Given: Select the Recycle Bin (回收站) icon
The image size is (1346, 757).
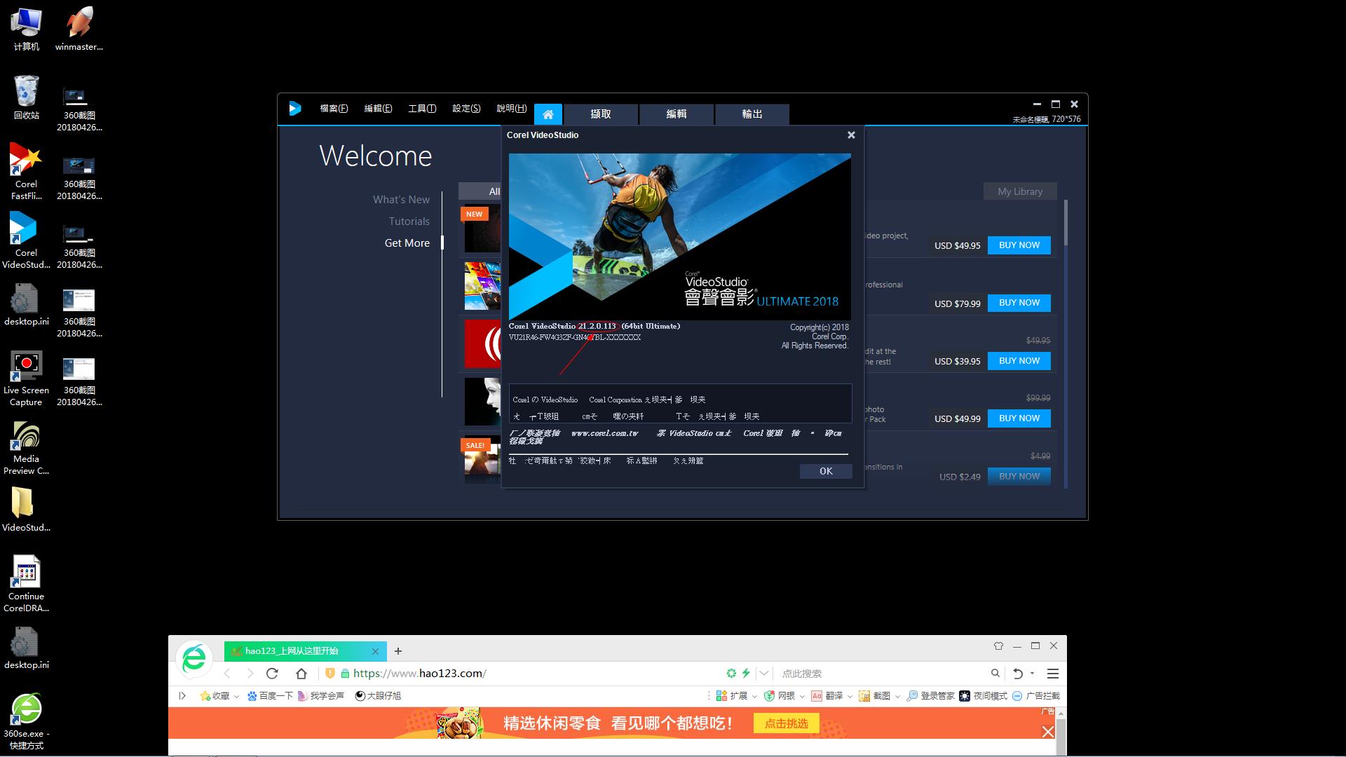Looking at the screenshot, I should click(26, 97).
